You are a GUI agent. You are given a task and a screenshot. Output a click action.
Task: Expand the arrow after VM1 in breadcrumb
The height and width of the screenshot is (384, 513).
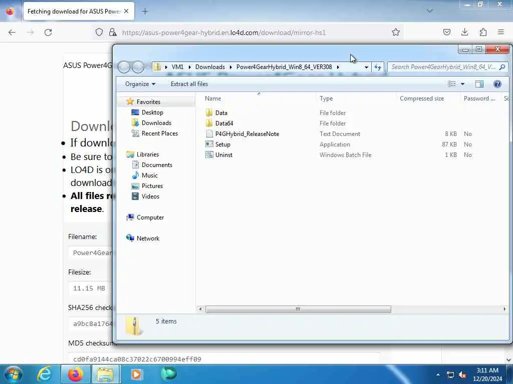pos(189,67)
